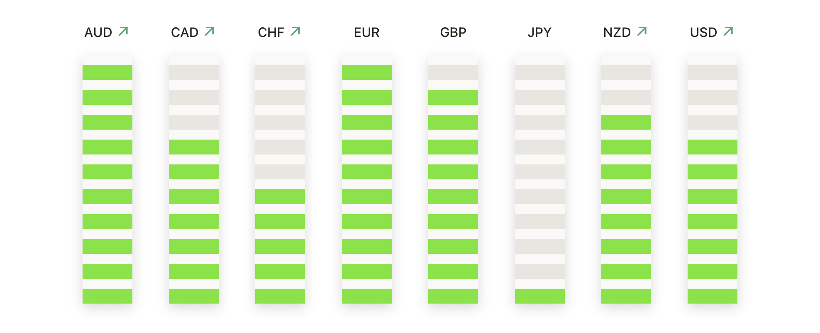Click the top green bar in AUD column
The height and width of the screenshot is (333, 820).
point(107,72)
